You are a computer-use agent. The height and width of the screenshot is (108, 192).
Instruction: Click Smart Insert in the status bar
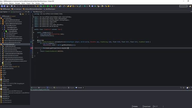pos(147,106)
